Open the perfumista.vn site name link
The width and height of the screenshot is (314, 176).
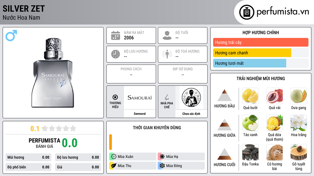pos(283,12)
